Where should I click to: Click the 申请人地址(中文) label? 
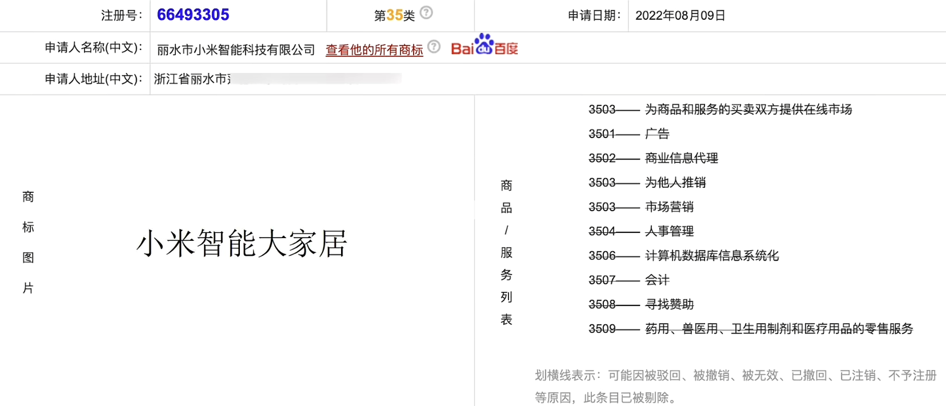[93, 79]
